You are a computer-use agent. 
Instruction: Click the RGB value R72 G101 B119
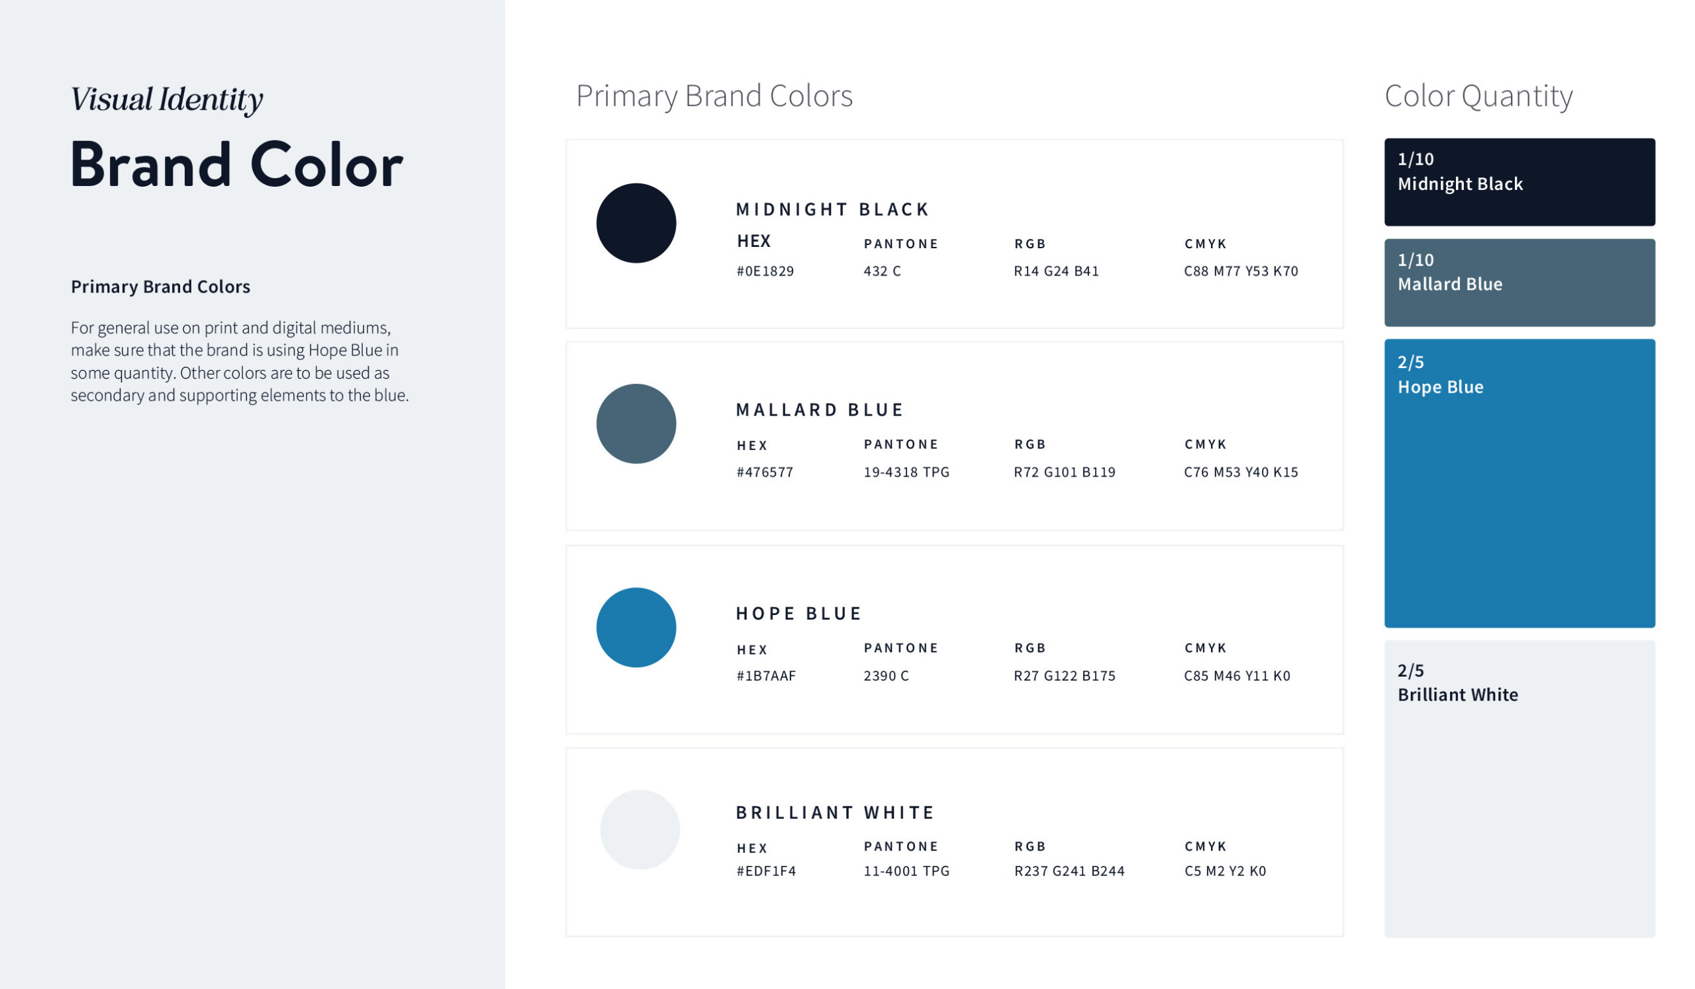tap(1064, 472)
